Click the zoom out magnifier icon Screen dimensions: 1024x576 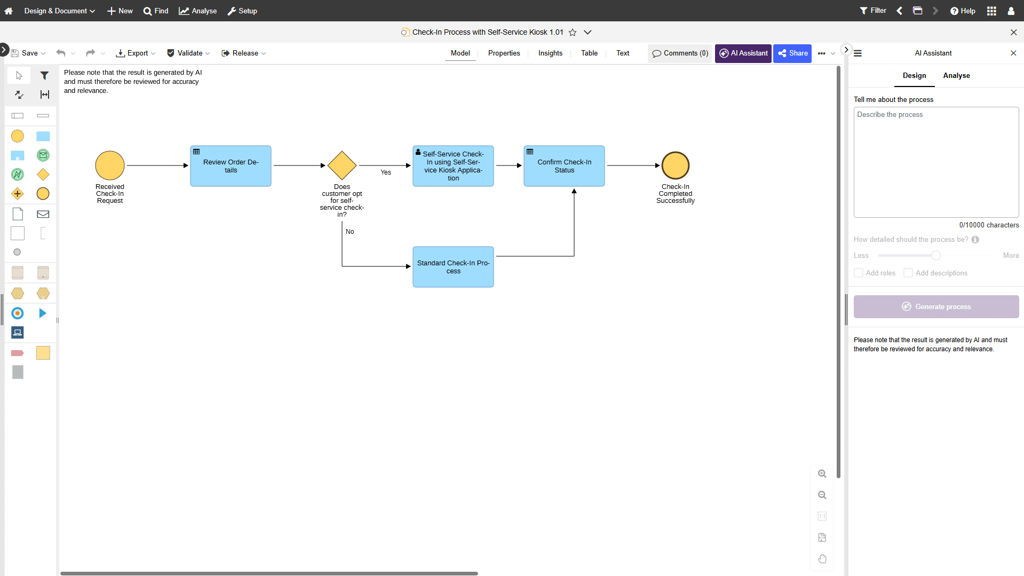(x=822, y=495)
